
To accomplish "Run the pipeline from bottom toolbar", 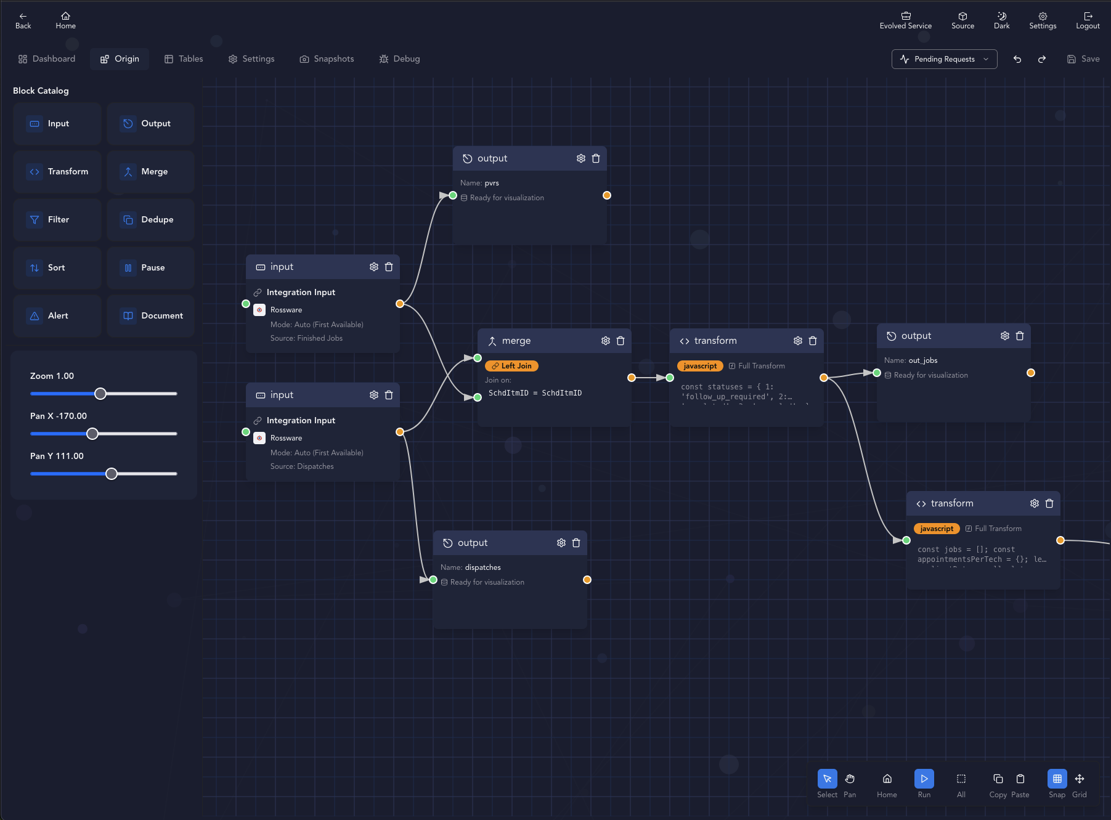I will click(924, 778).
